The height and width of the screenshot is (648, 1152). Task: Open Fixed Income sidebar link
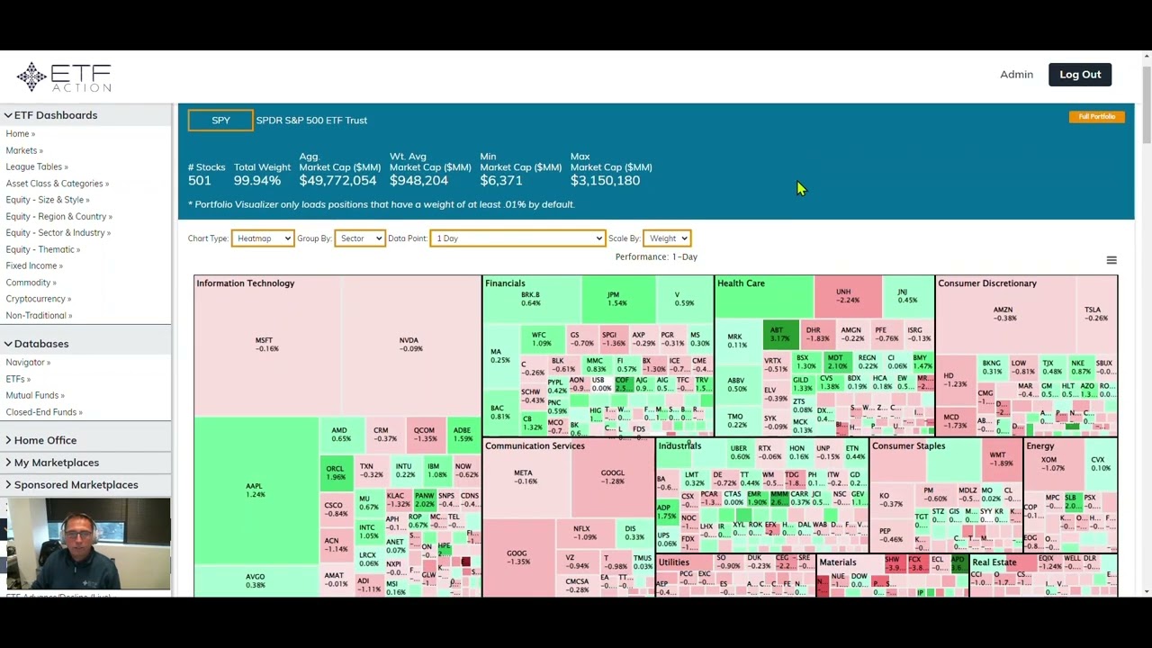(34, 265)
